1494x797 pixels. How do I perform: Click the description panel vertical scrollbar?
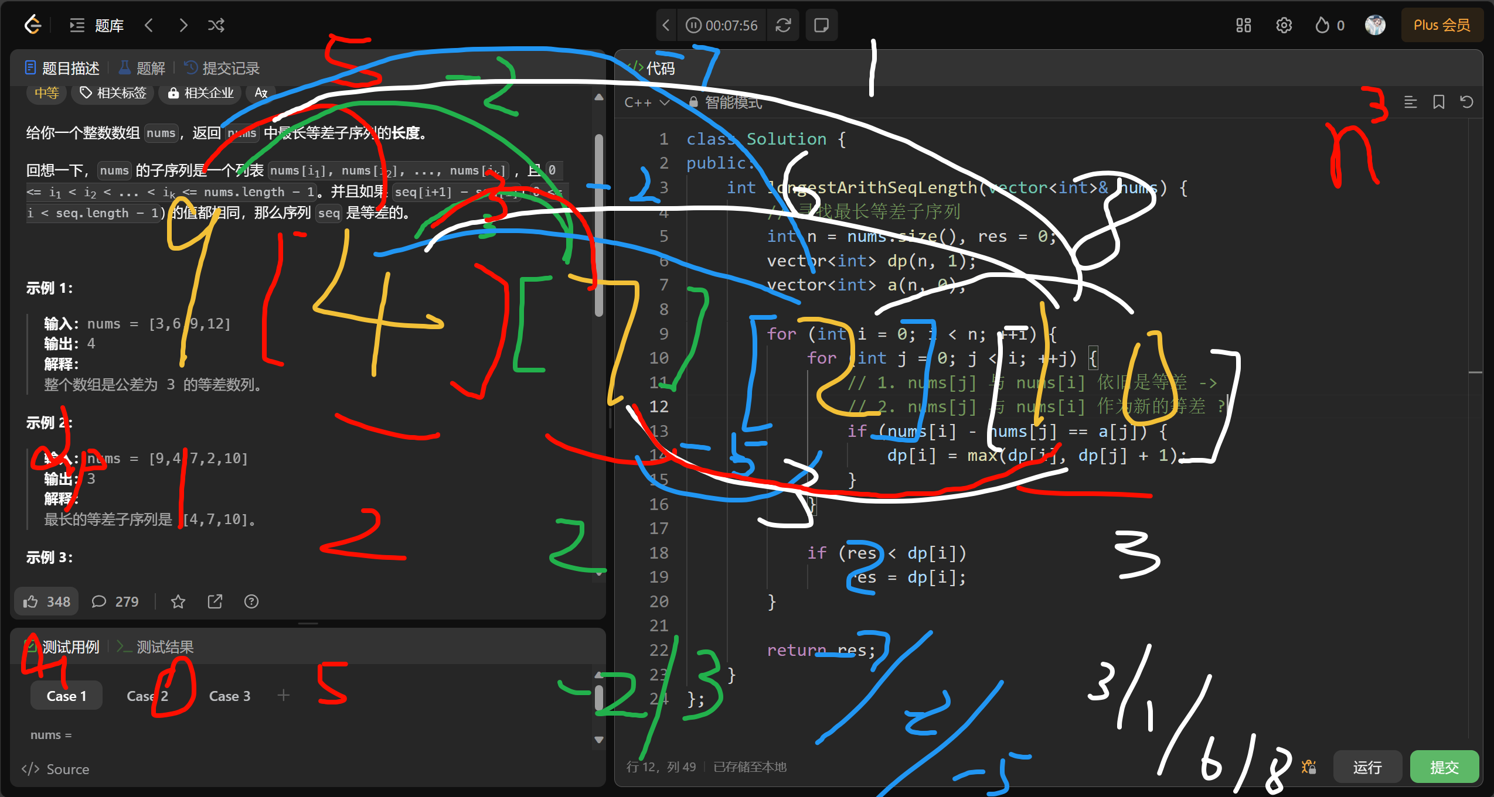pos(598,225)
